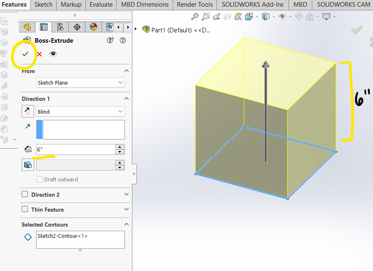Image resolution: width=373 pixels, height=271 pixels.
Task: Click Selected Contours diamond icon
Action: [28, 237]
